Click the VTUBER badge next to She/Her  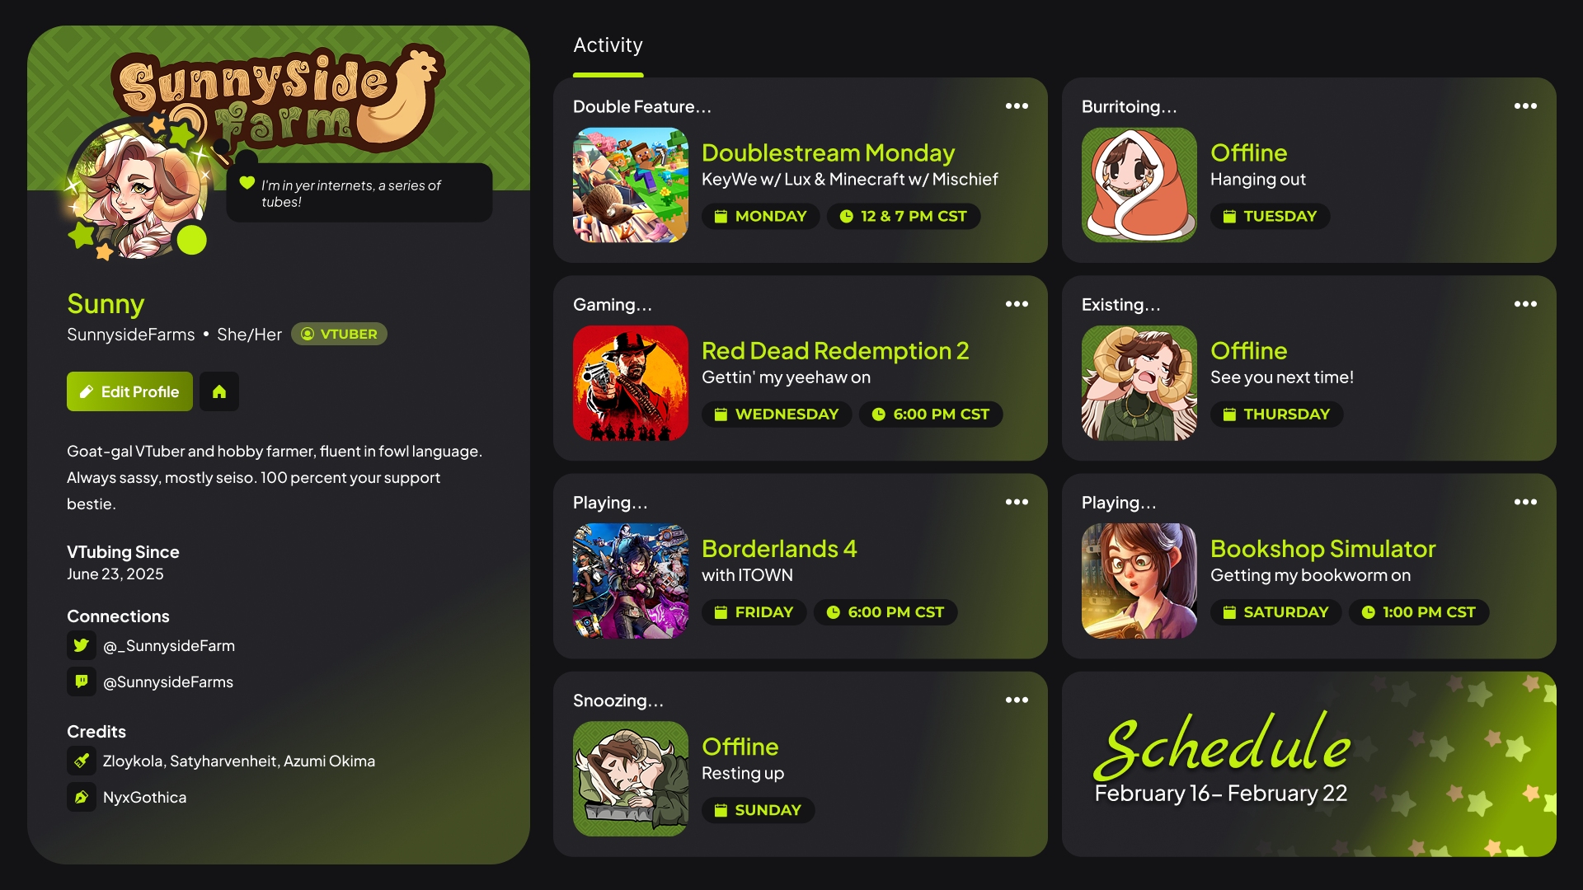click(x=339, y=334)
